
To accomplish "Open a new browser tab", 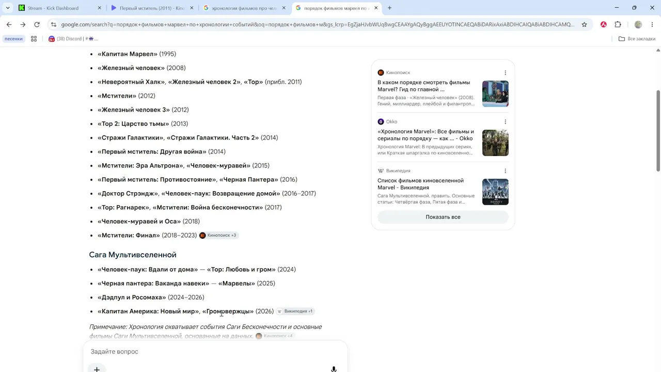I will tap(389, 8).
